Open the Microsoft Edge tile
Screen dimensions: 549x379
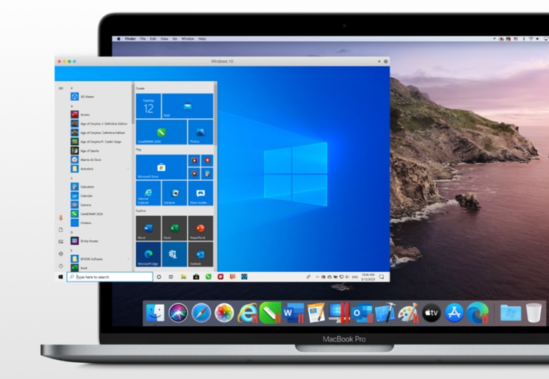pos(148,254)
